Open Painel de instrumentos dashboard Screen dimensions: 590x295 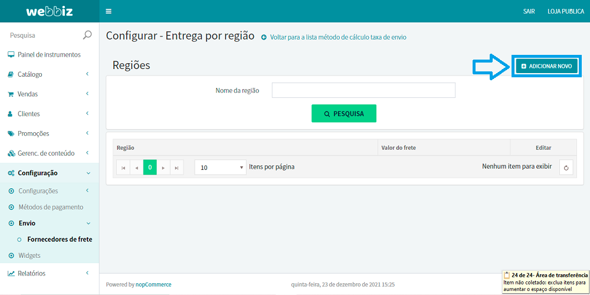pyautogui.click(x=49, y=55)
